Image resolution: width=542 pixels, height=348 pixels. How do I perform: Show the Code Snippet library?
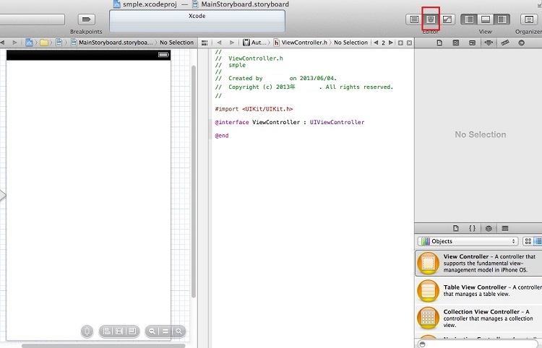tap(472, 228)
